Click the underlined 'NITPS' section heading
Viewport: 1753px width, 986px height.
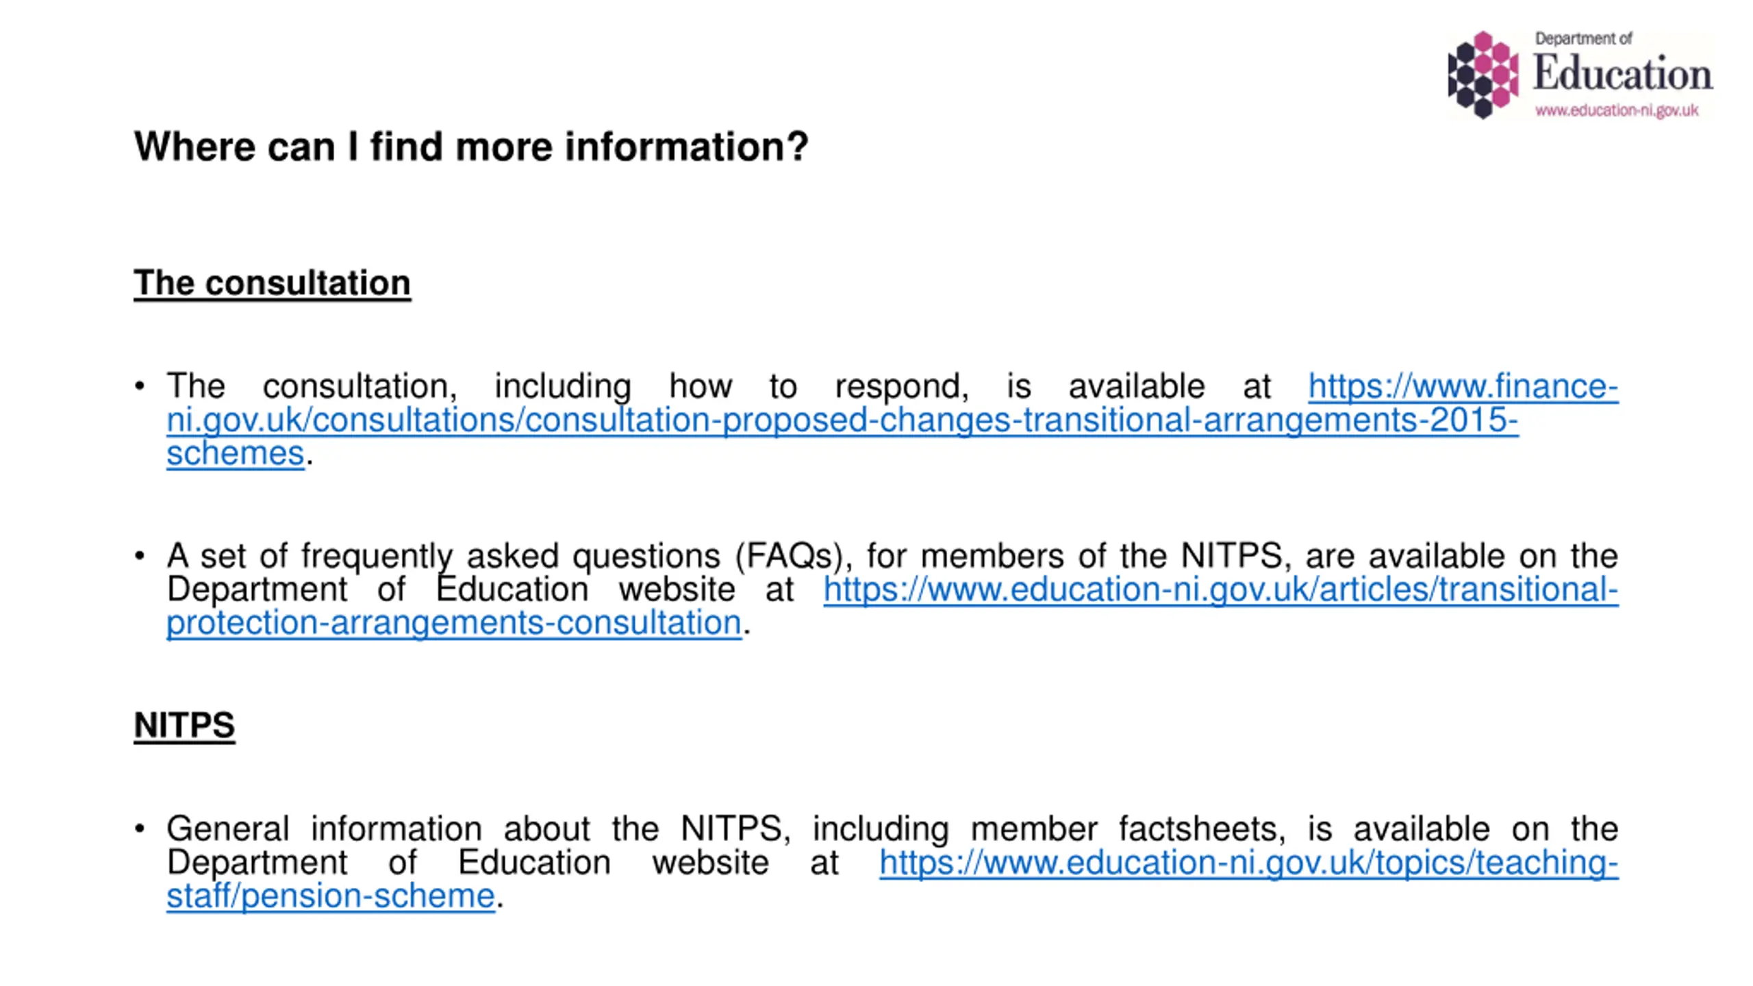click(184, 725)
